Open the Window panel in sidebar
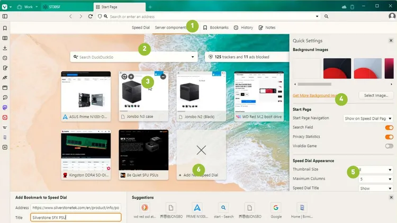Viewport: 397px width, 223px height. (x=5, y=88)
